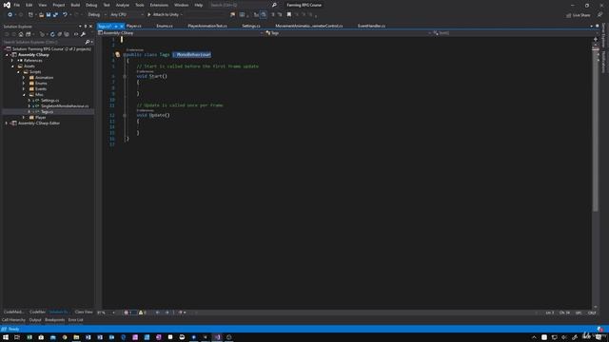Open the Help menu

coord(199,5)
